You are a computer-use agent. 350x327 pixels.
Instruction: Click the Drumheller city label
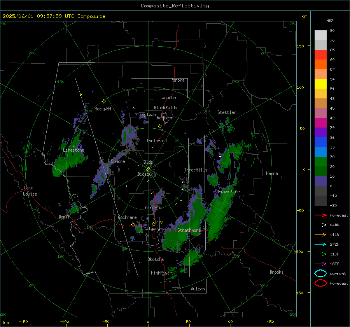(x=228, y=192)
